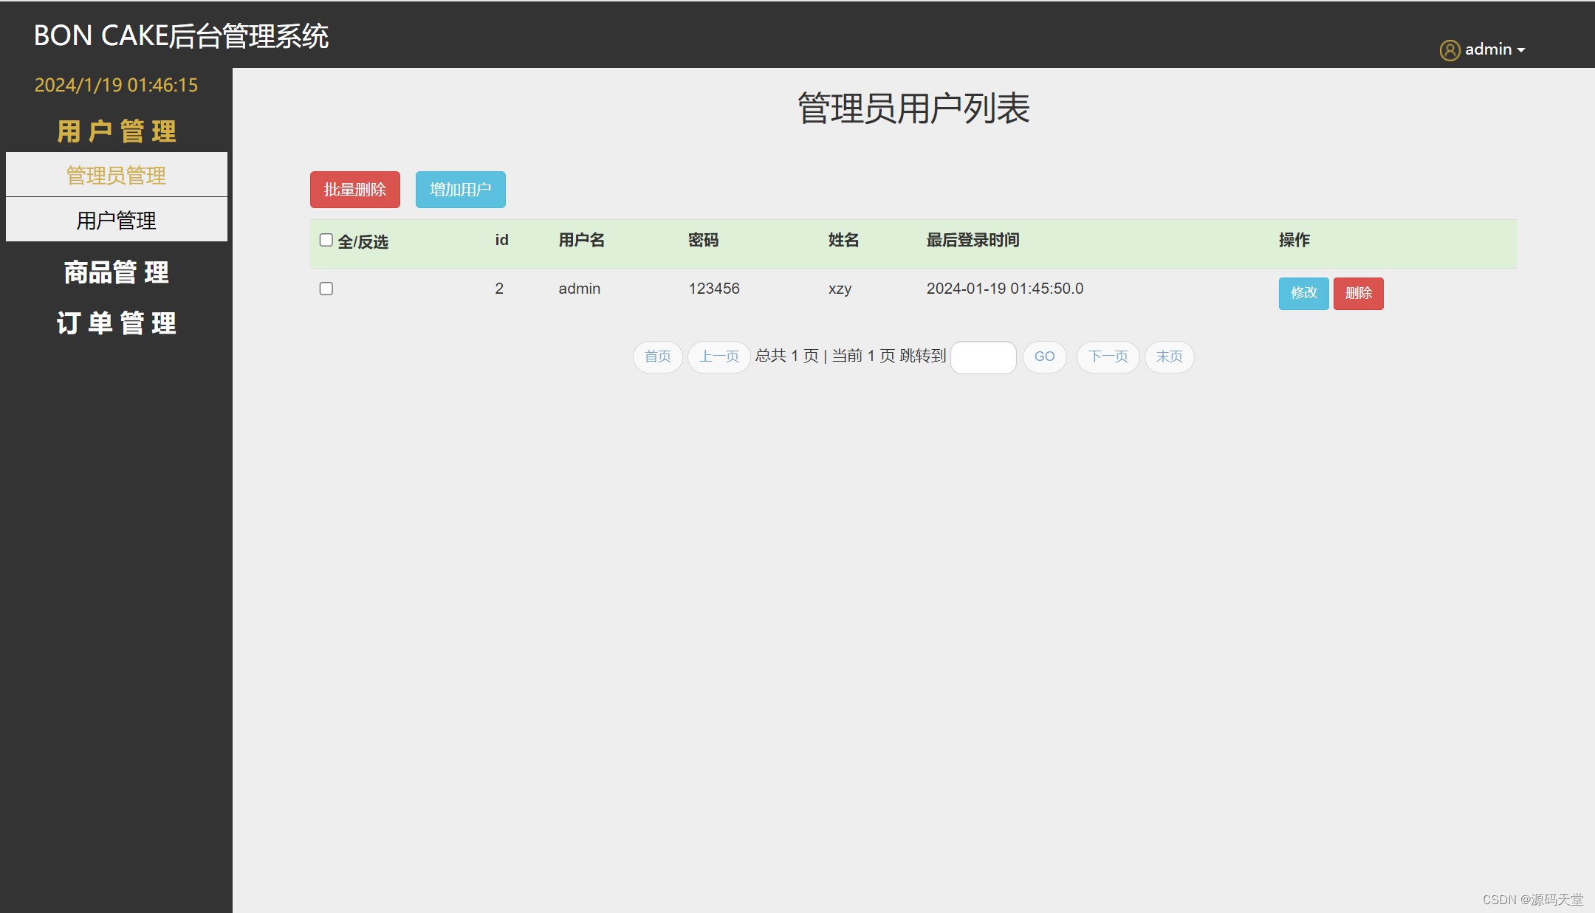Click the BON CAKE后台管理系统 title
The width and height of the screenshot is (1595, 913).
(x=182, y=35)
